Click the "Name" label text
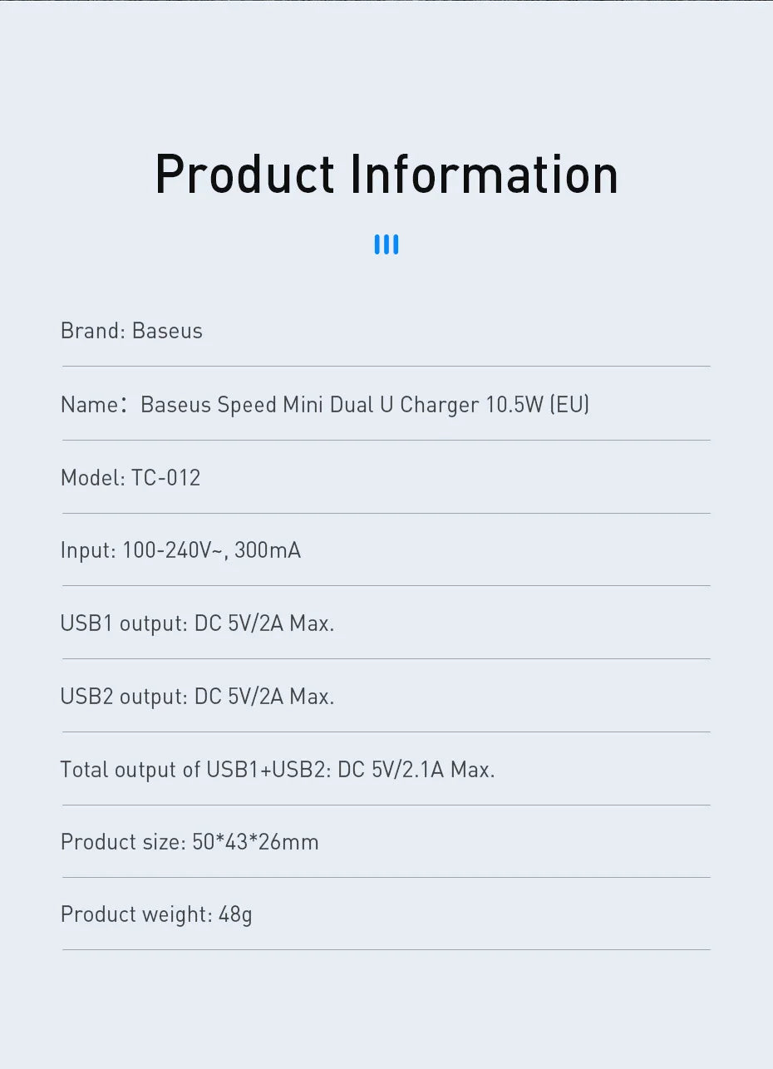 click(x=89, y=405)
